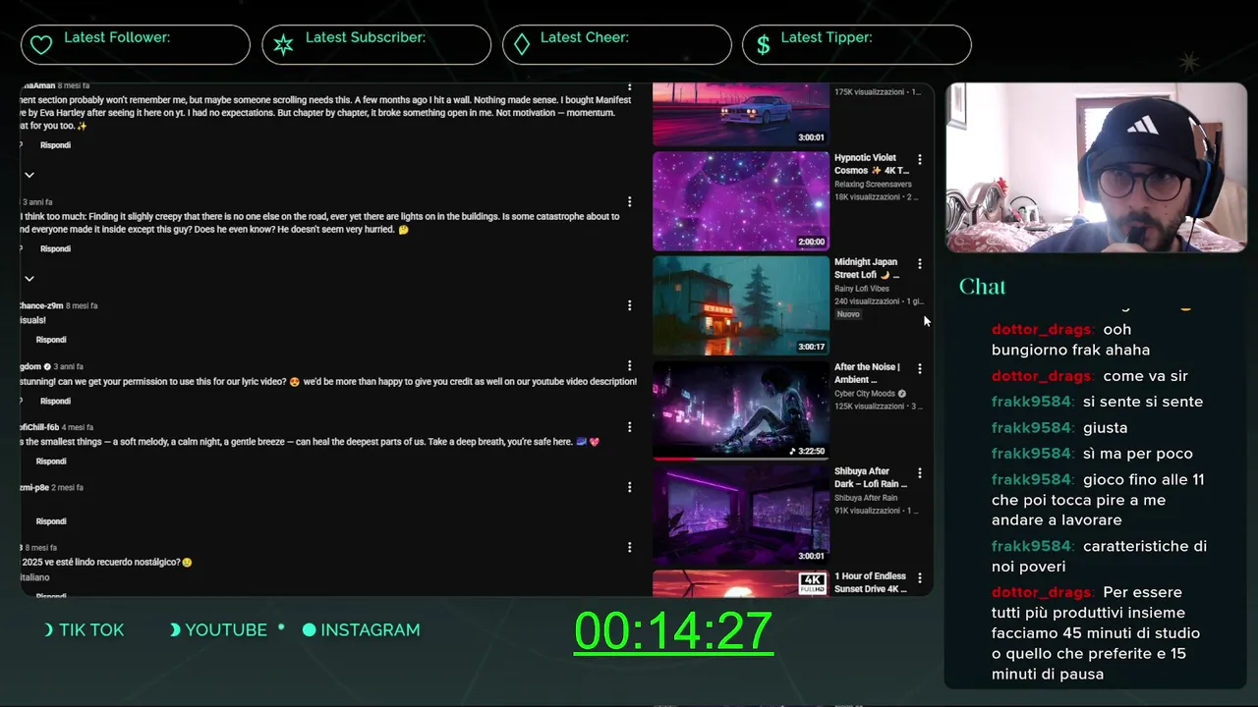This screenshot has height=707, width=1258.
Task: Click the '1 Hour of Endless Sunset Drive 4K' title
Action: (871, 582)
